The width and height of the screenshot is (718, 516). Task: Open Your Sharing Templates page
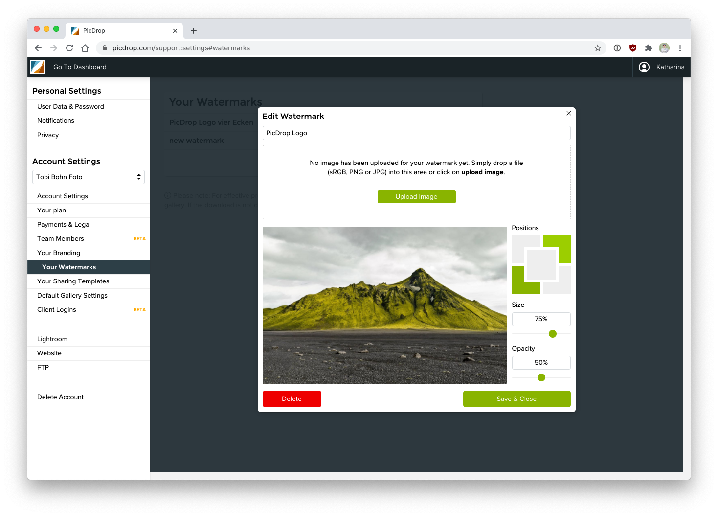89,281
